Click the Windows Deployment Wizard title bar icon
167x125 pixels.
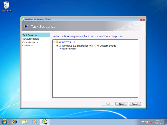tap(23, 19)
